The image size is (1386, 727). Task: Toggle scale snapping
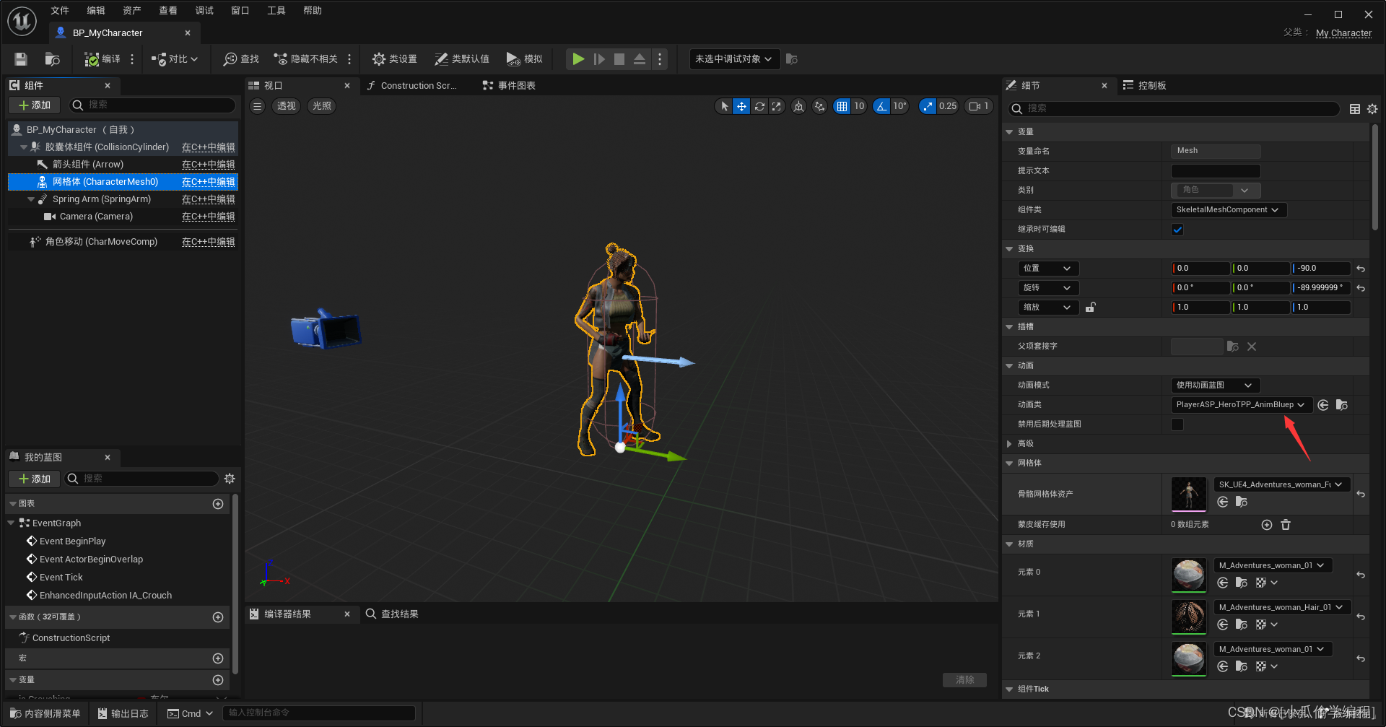tap(928, 106)
